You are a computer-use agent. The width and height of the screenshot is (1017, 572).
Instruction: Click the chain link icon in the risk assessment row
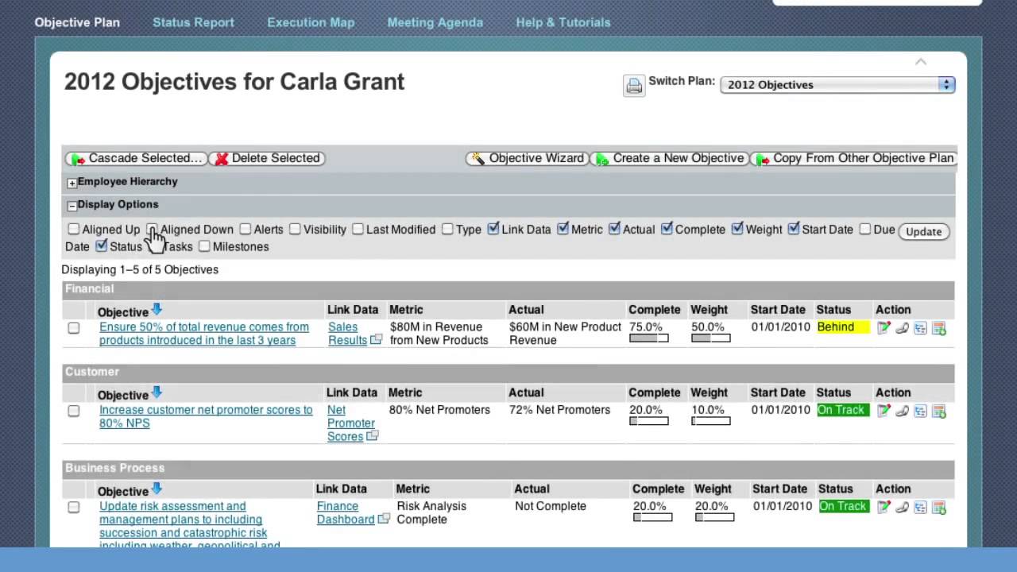point(902,507)
